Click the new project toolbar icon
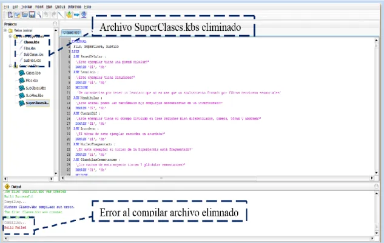Viewport: 384px width, 243px height. 17,15
